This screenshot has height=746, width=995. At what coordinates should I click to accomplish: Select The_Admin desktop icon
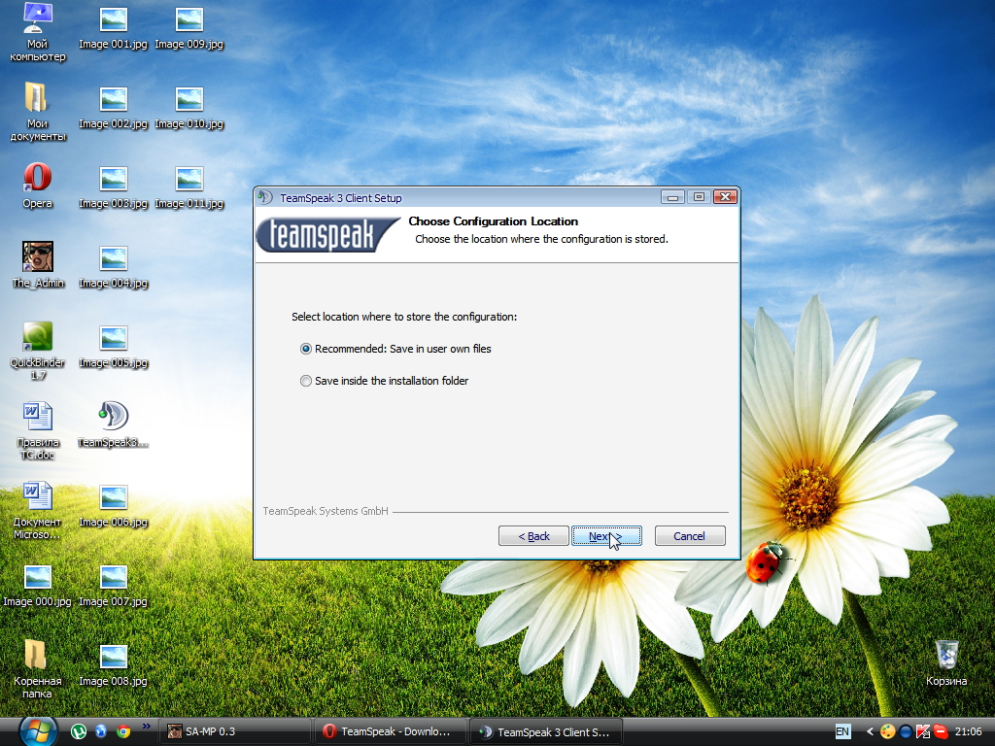tap(38, 265)
